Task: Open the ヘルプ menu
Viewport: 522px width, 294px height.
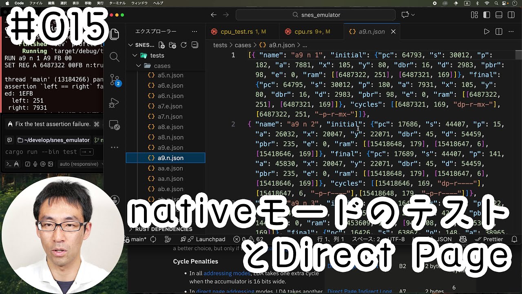Action: [x=158, y=3]
